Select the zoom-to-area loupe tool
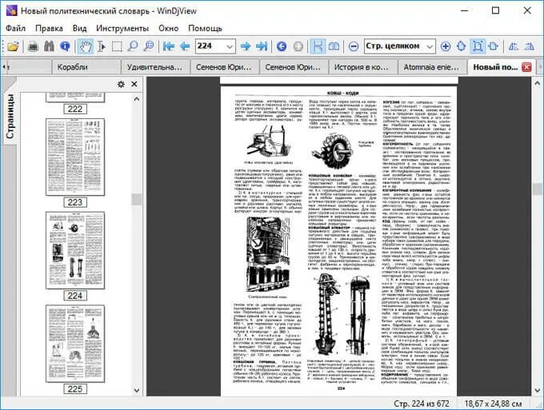The image size is (544, 410). click(149, 46)
